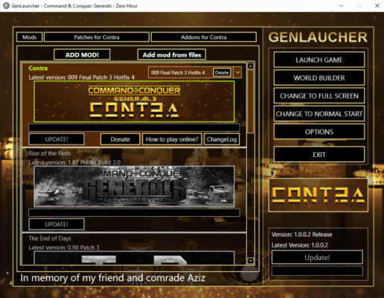Open the Contra ChangeLog

click(x=222, y=139)
